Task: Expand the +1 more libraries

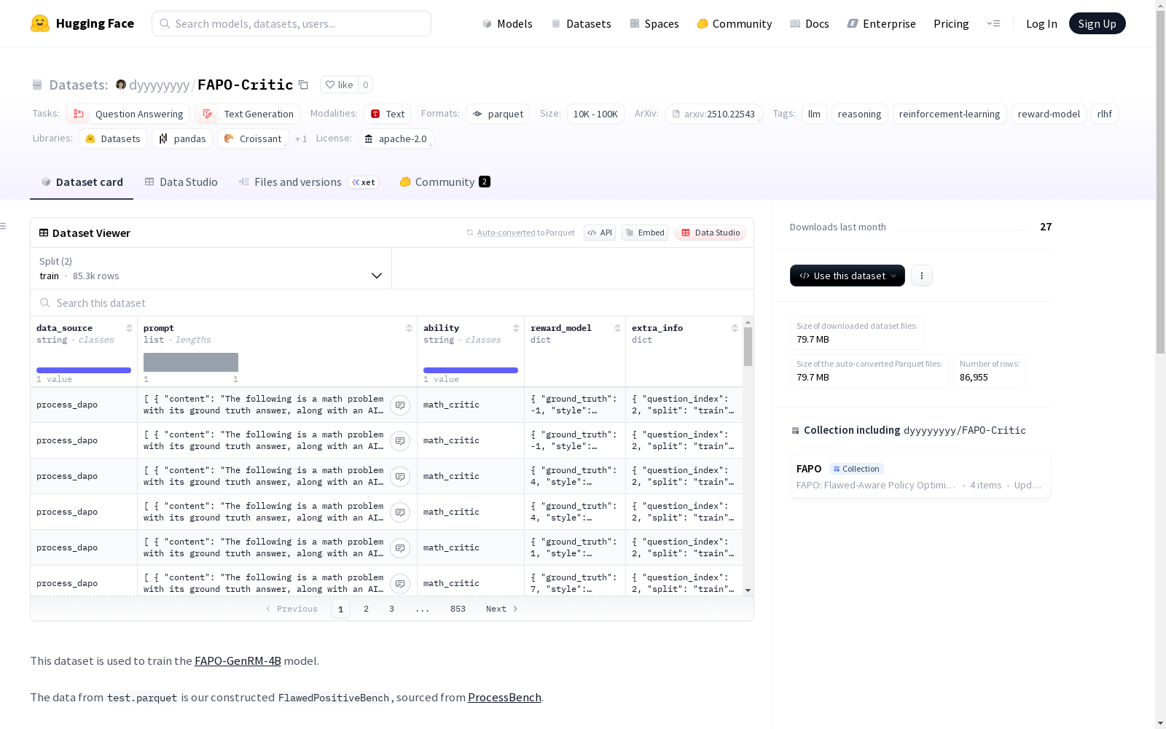Action: coord(301,139)
